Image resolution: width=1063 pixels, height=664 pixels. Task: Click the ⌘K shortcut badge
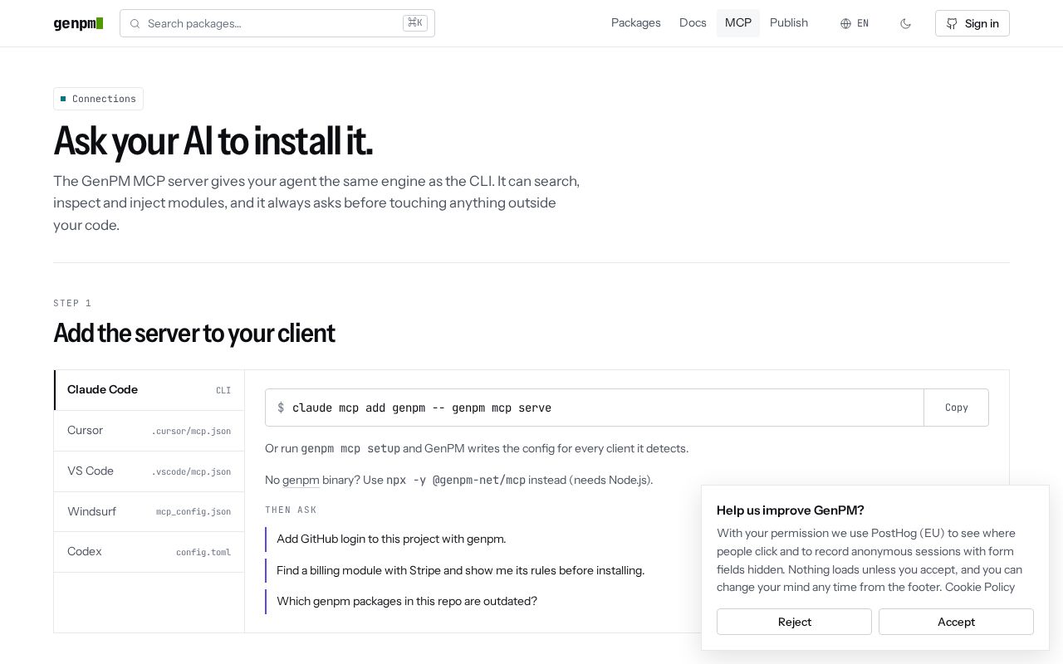coord(415,23)
